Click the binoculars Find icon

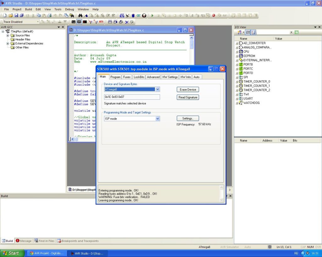[x=80, y=15]
